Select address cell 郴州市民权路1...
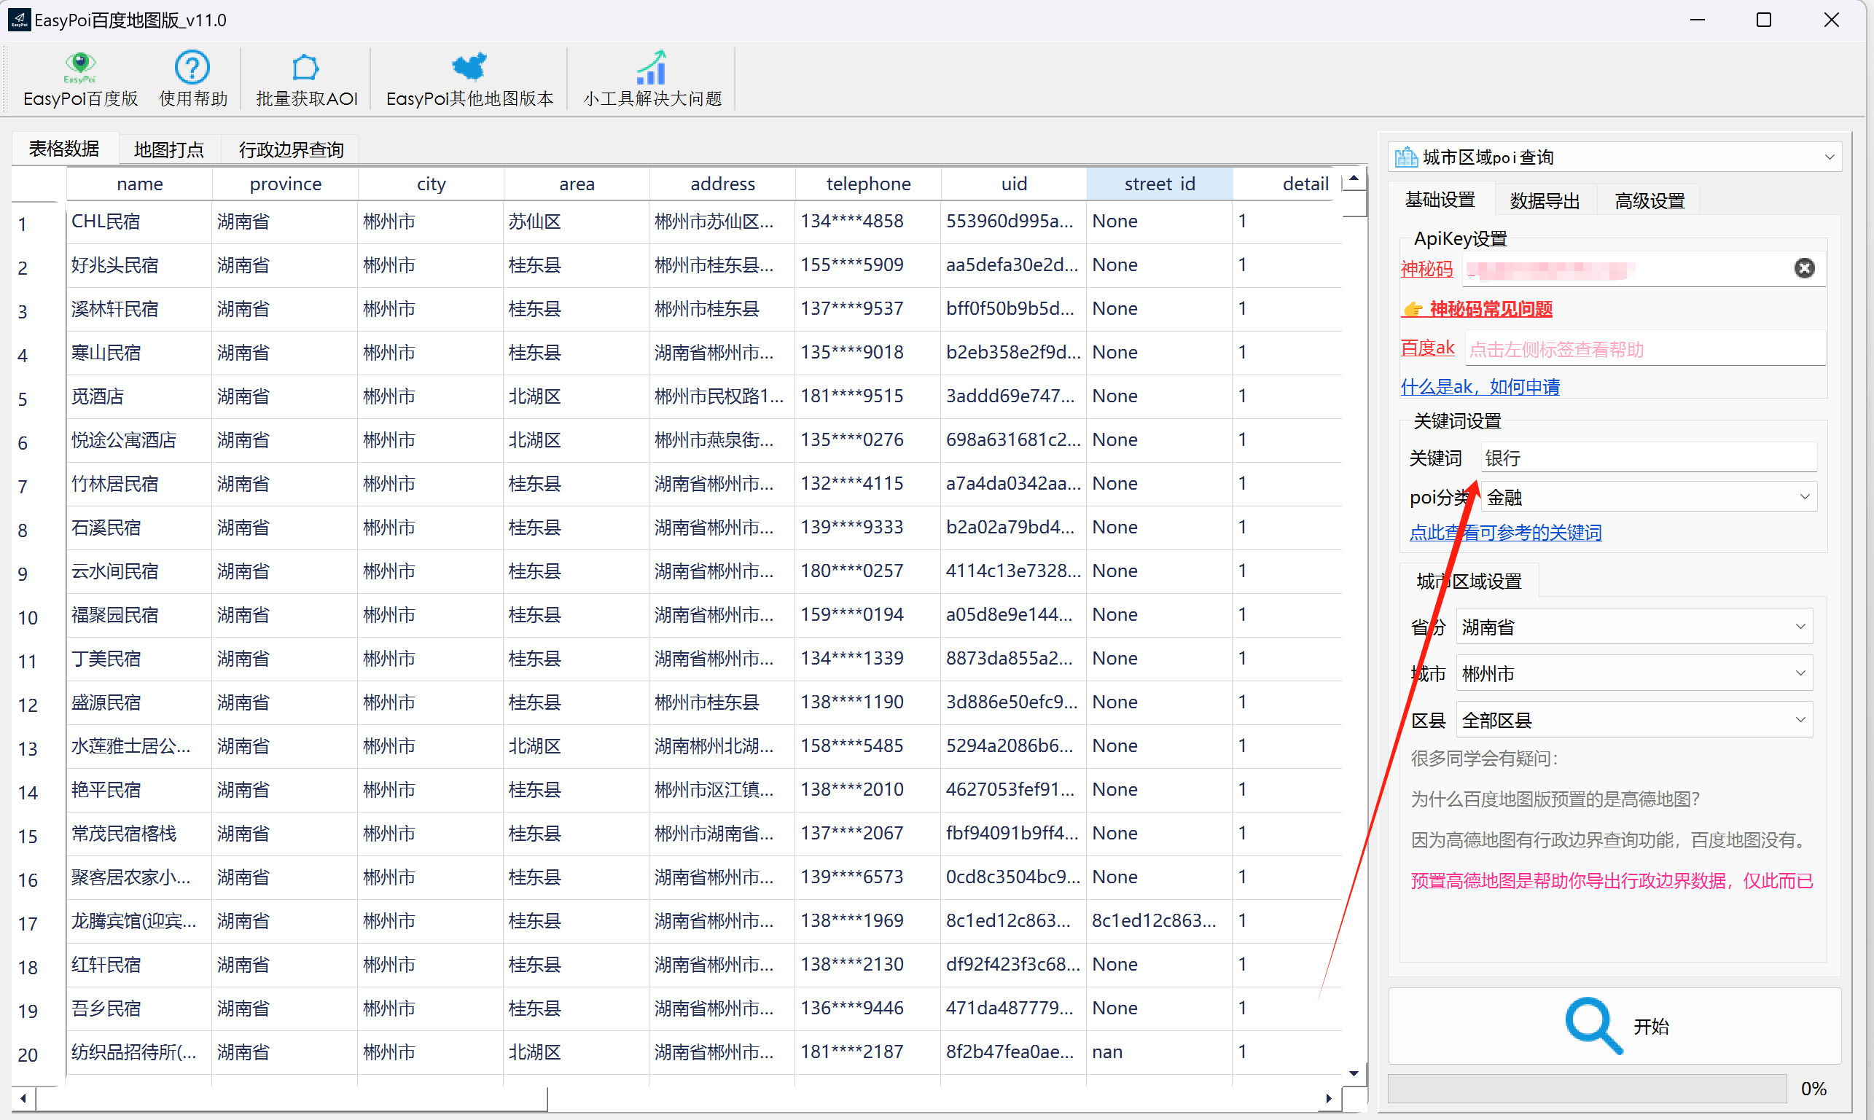The height and width of the screenshot is (1120, 1874). tap(722, 396)
